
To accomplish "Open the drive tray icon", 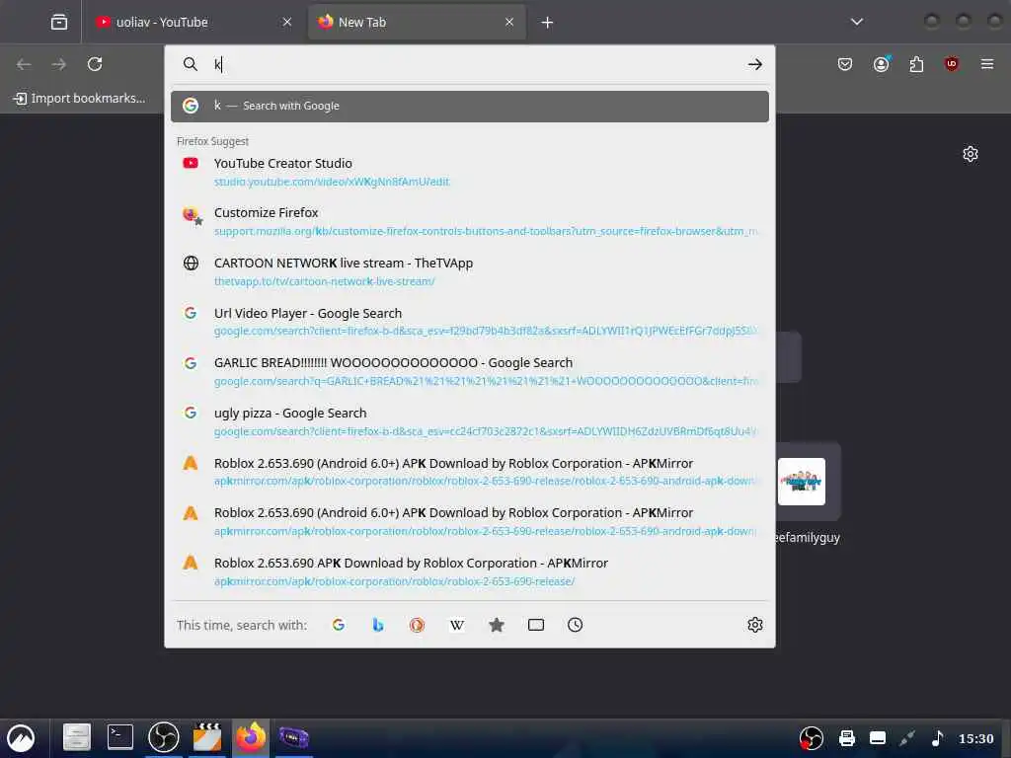I will (878, 738).
